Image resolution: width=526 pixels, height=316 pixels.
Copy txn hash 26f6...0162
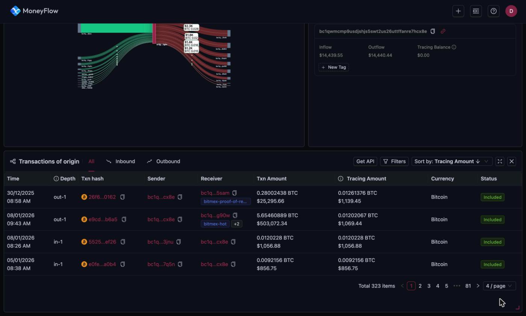122,197
